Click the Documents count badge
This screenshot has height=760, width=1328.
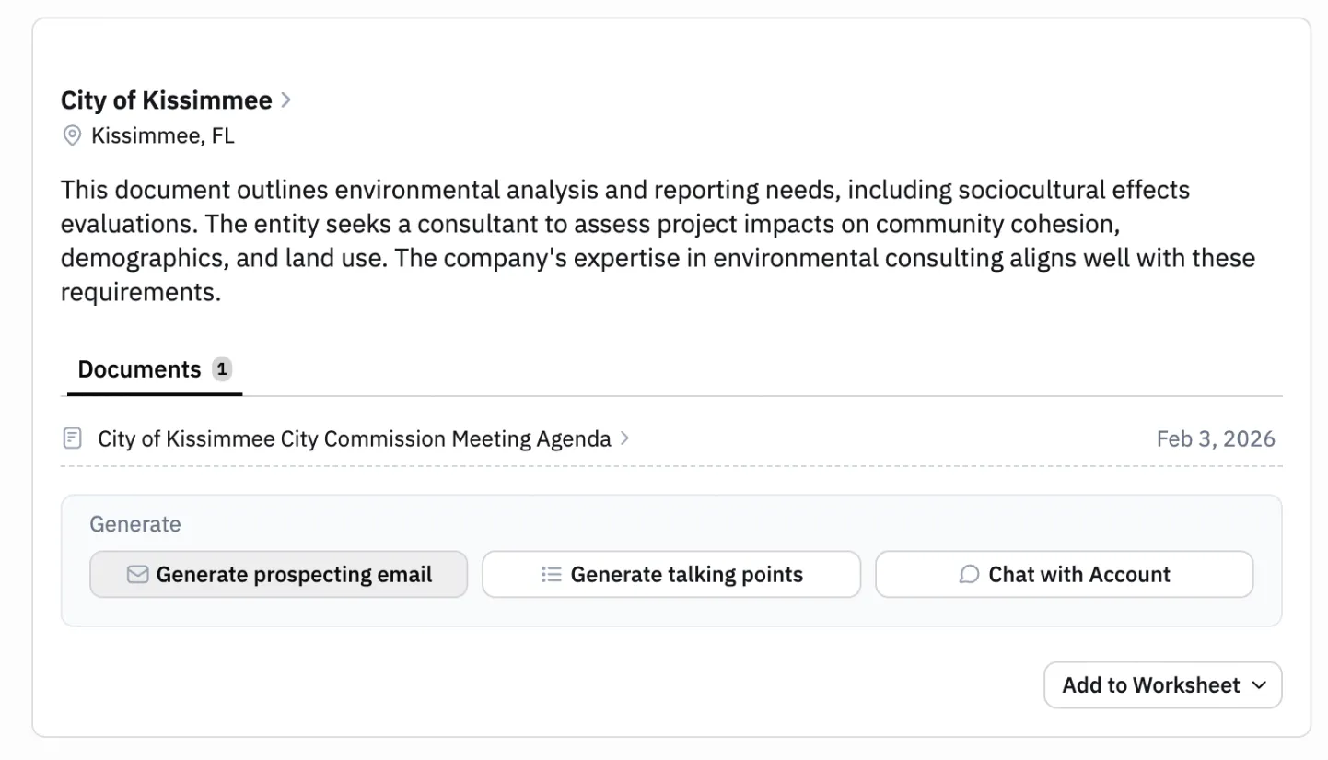pyautogui.click(x=221, y=369)
